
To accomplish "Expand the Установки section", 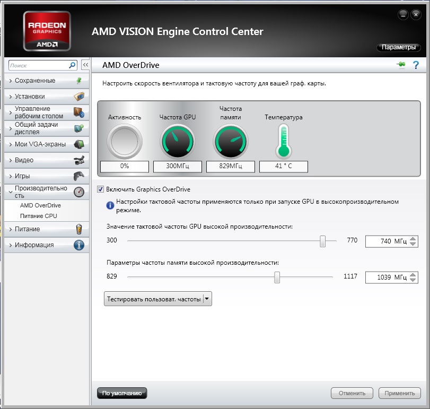I will point(11,97).
